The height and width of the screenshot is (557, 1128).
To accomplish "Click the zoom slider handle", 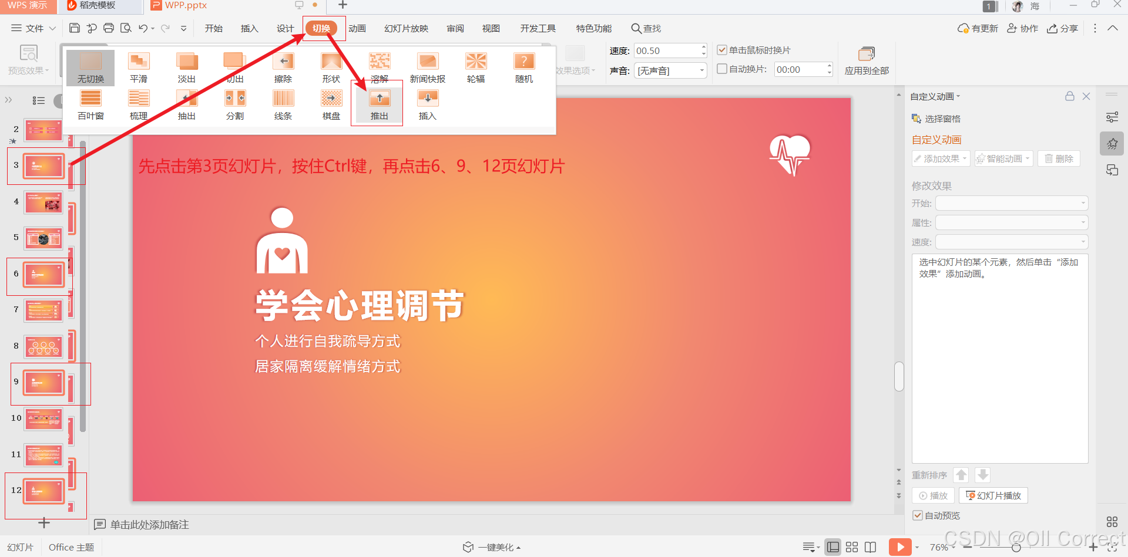I will pyautogui.click(x=1016, y=547).
